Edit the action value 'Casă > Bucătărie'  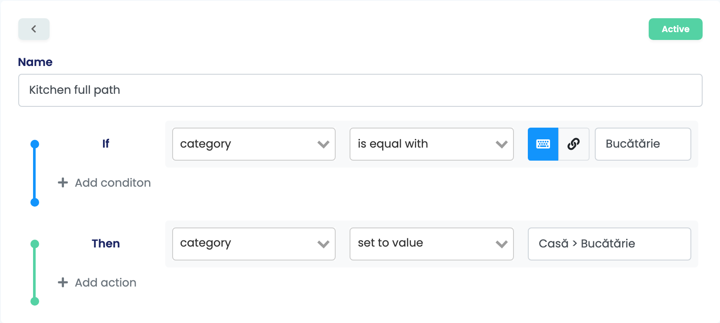coord(610,244)
